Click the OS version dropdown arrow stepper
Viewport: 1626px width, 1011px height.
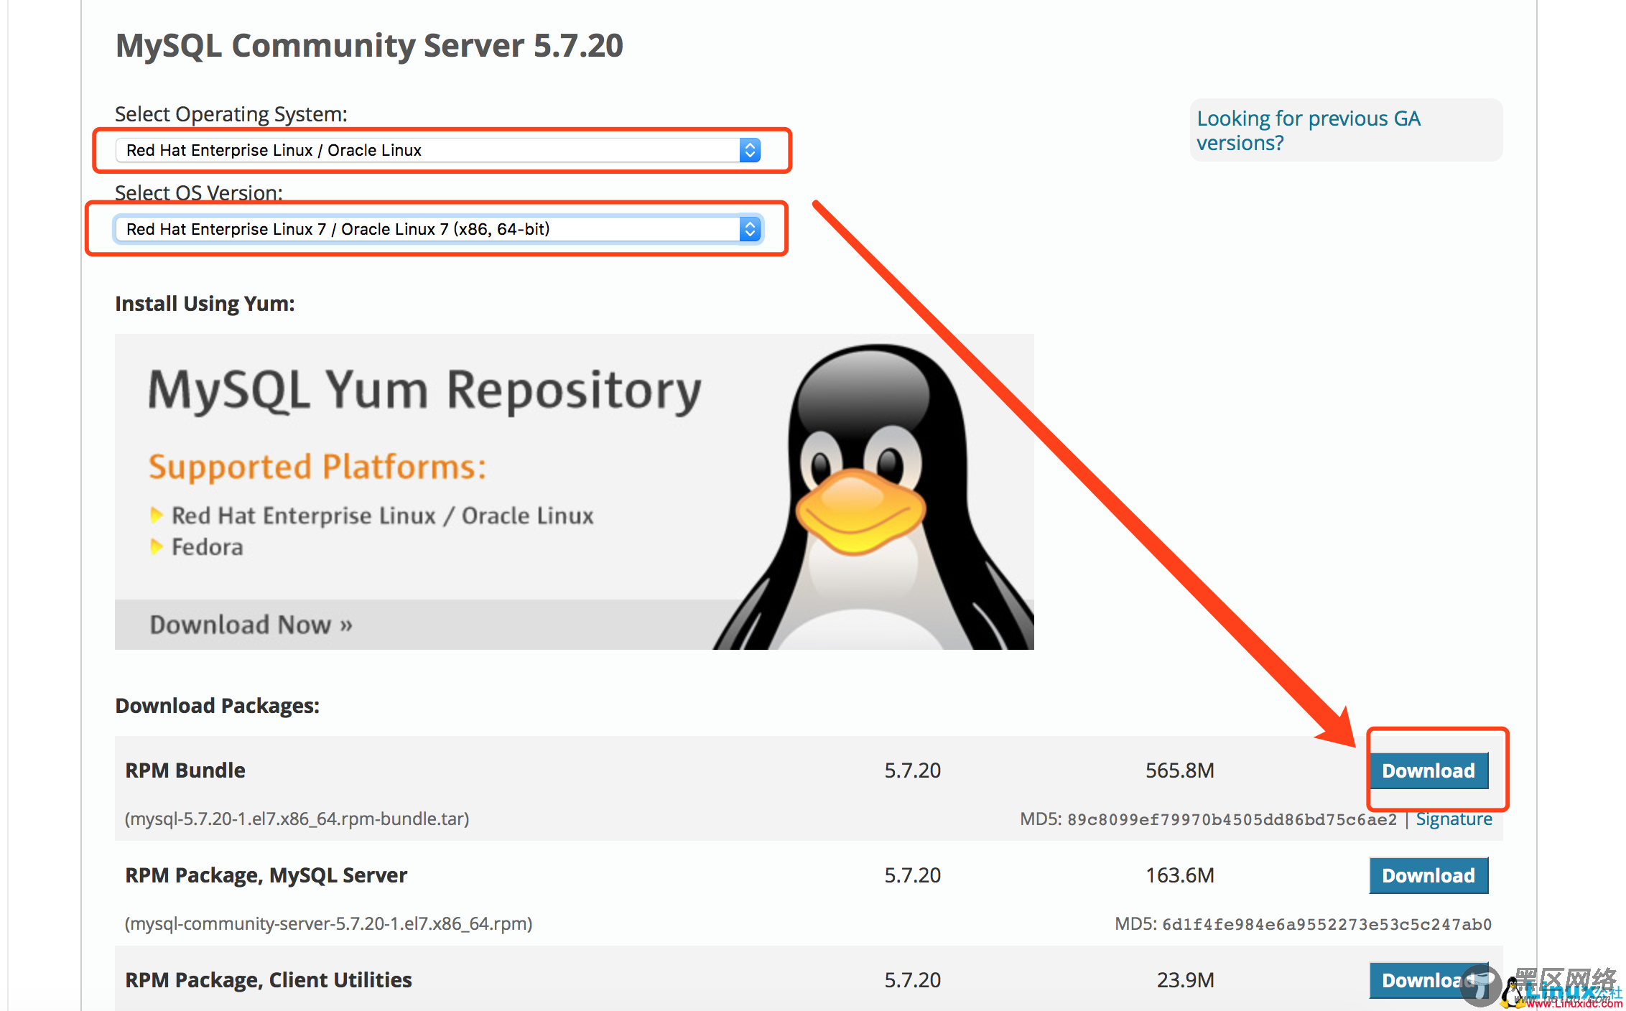(x=750, y=229)
